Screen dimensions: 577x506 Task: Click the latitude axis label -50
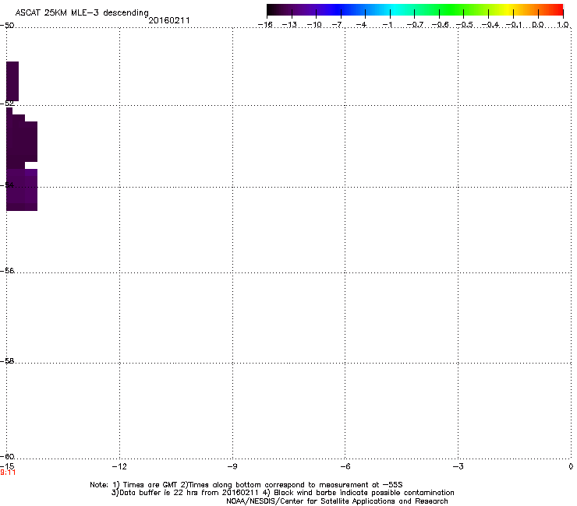click(7, 26)
